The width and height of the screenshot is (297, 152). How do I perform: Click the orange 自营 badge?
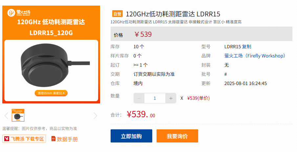point(117,14)
